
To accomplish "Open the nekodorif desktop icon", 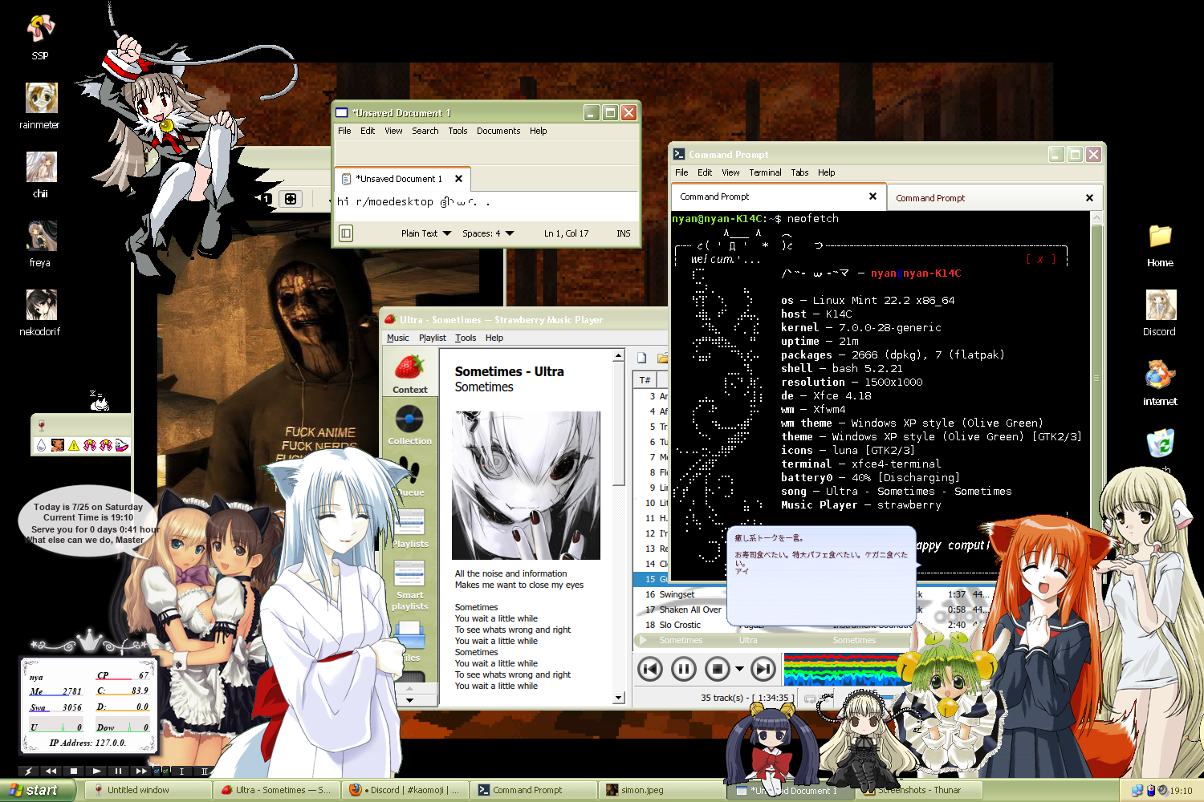I will coord(40,311).
